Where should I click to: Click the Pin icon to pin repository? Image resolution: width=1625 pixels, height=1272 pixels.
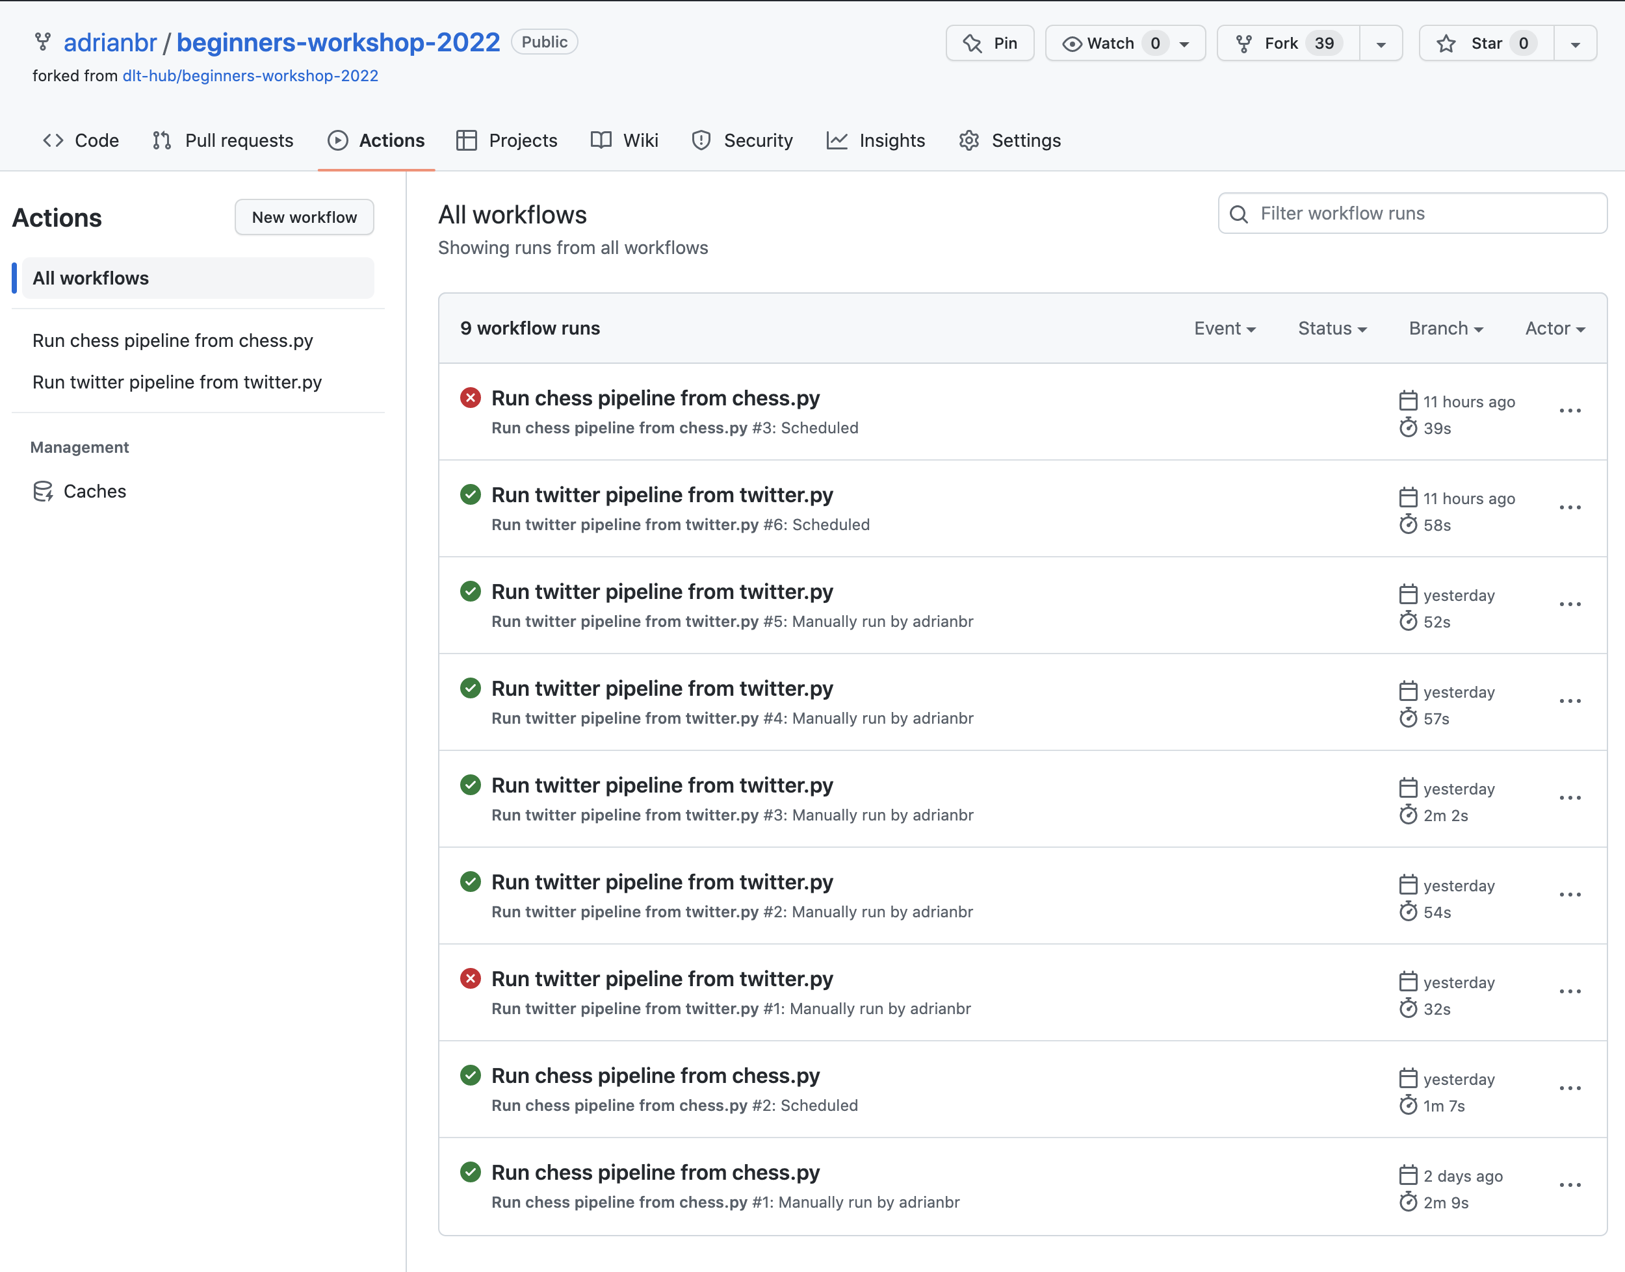991,44
